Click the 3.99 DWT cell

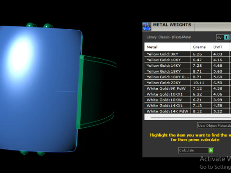(220, 100)
